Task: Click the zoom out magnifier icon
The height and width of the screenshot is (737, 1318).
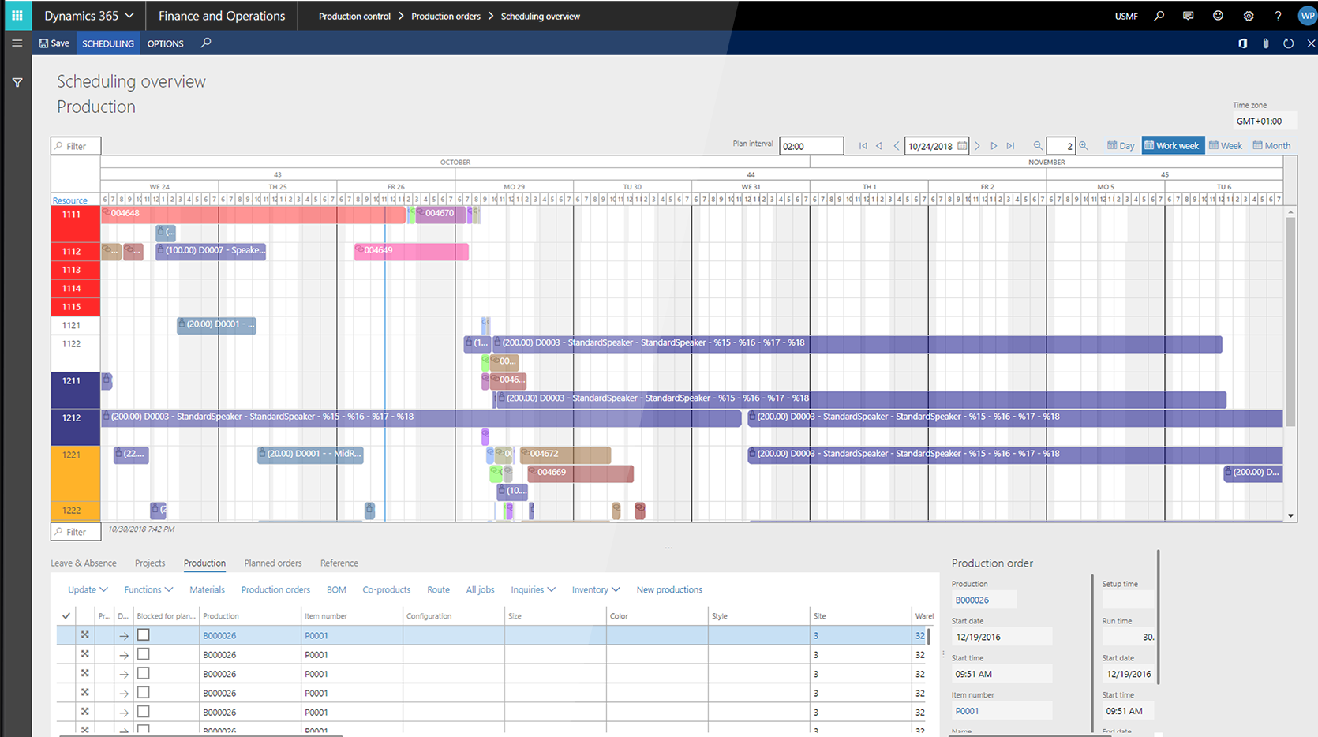Action: pyautogui.click(x=1037, y=145)
